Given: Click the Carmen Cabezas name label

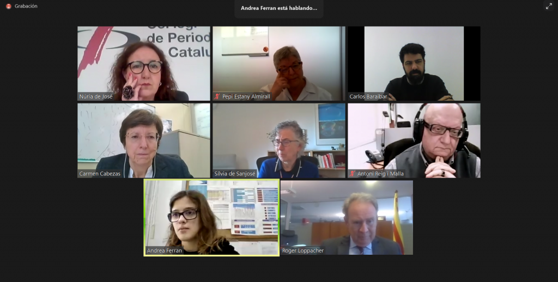Looking at the screenshot, I should click(100, 174).
